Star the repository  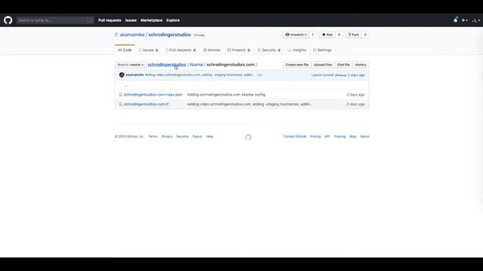[x=327, y=35]
